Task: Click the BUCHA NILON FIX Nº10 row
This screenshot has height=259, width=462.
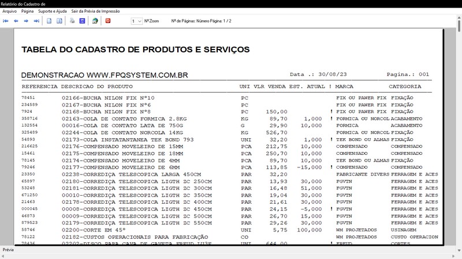Action: pyautogui.click(x=108, y=98)
